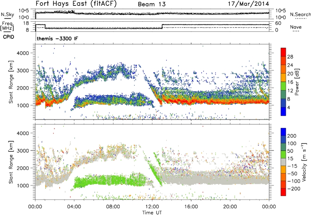Viewport: 311px width, 215px height.
Task: Click the '60' Nave axis tick label
Action: (x=278, y=23)
